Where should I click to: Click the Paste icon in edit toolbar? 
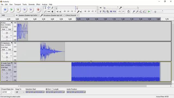[x=108, y=11]
